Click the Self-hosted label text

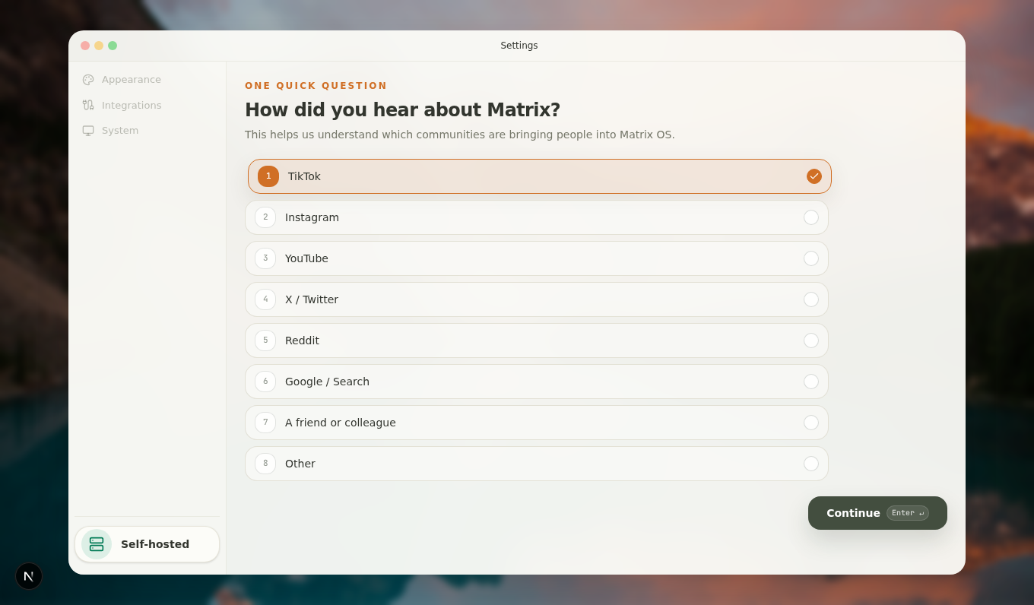pos(155,544)
